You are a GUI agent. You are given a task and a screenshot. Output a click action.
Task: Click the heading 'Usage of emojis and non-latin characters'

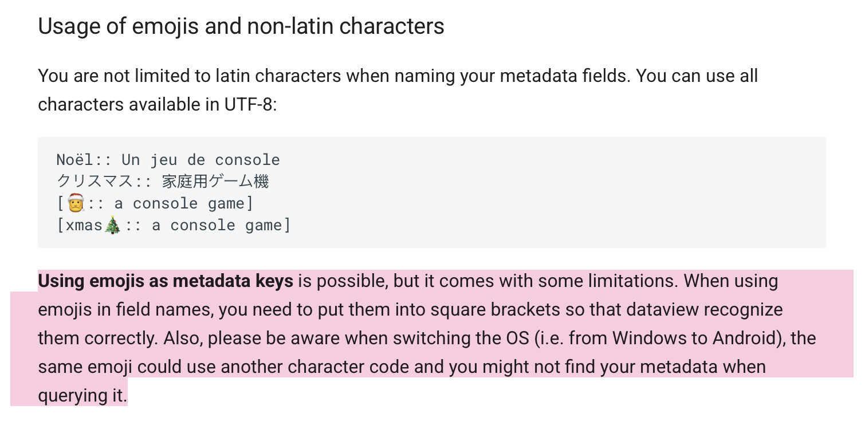241,26
